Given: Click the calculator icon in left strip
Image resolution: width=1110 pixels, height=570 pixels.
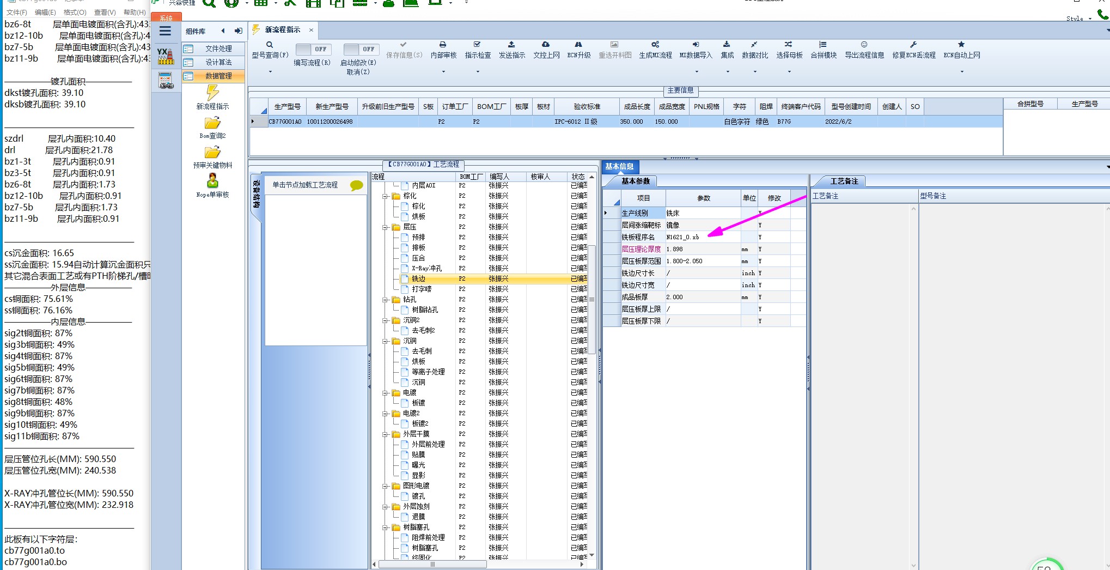Looking at the screenshot, I should (166, 80).
